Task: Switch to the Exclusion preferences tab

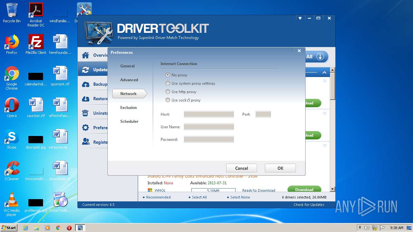Action: tap(129, 108)
